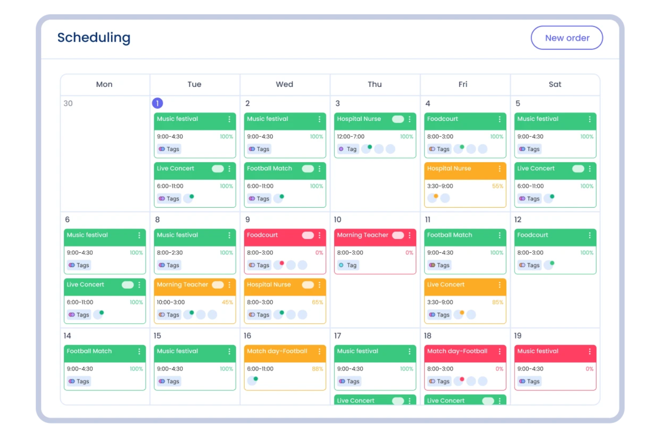This screenshot has width=660, height=440.
Task: Open the dropdown menu on June 4 Hospital Nurse
Action: 499,169
